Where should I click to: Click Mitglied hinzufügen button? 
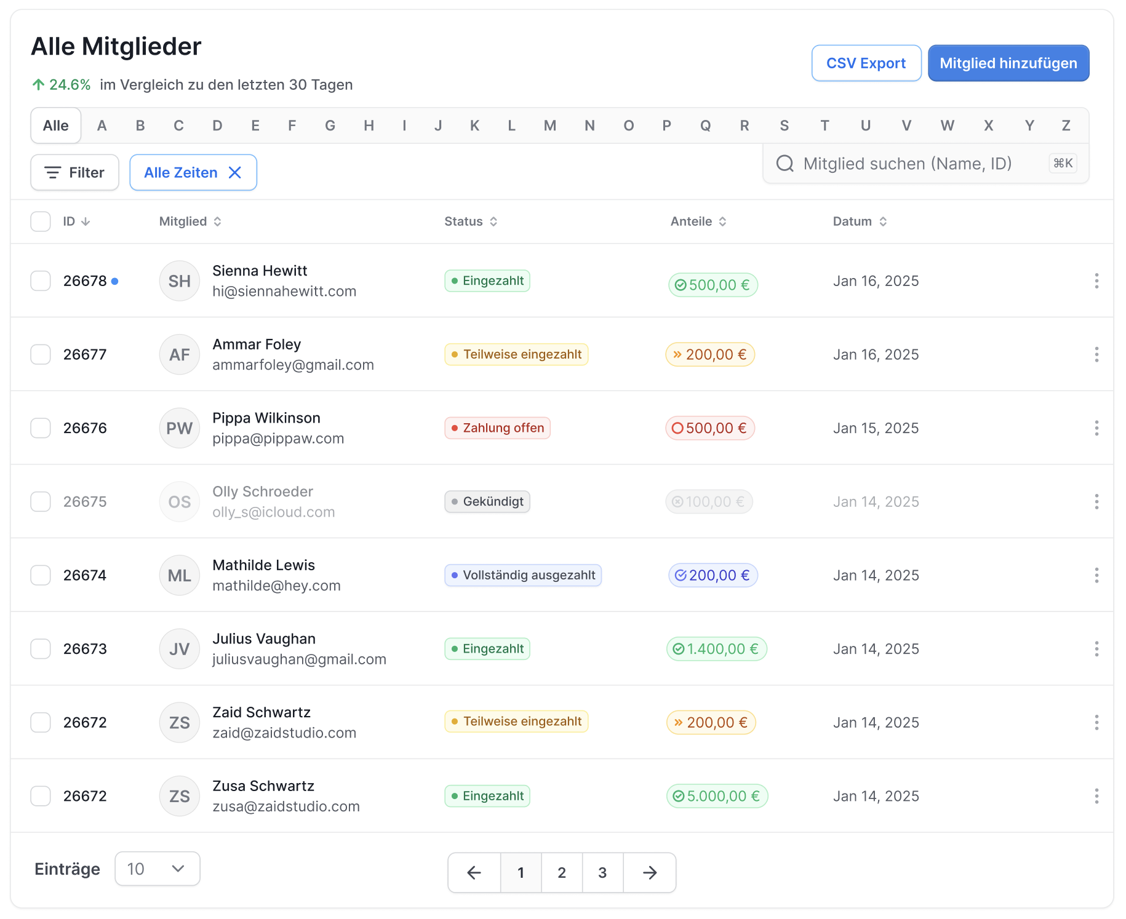[1008, 63]
